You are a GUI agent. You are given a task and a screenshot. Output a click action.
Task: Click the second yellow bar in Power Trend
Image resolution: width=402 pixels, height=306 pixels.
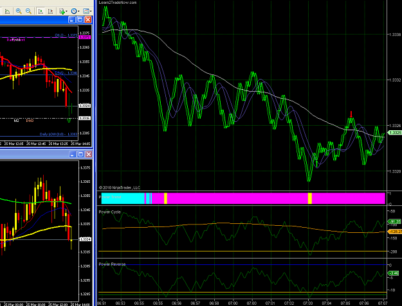click(310, 199)
